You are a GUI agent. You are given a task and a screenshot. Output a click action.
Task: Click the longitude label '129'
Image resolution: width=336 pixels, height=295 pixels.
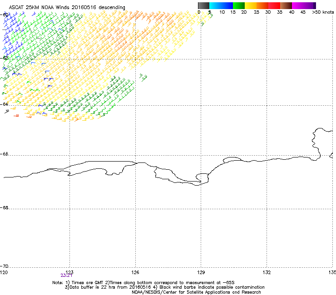(201, 272)
